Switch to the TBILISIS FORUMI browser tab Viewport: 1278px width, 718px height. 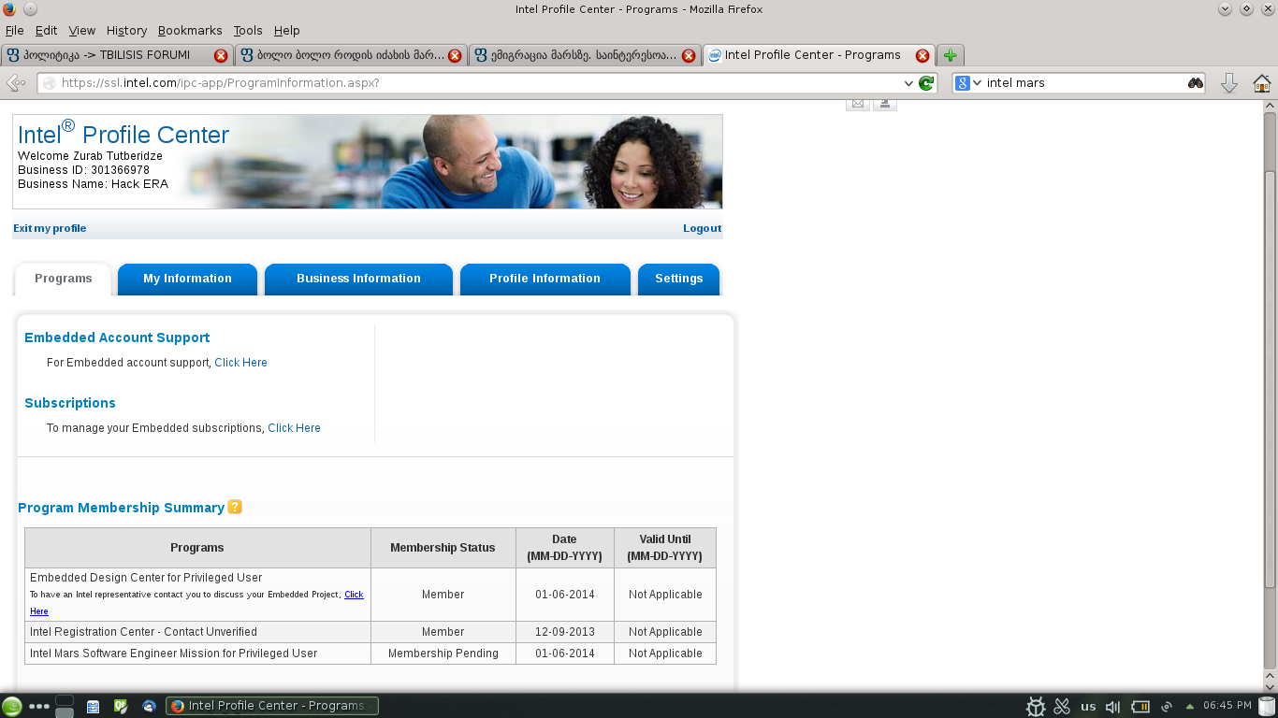tap(117, 55)
